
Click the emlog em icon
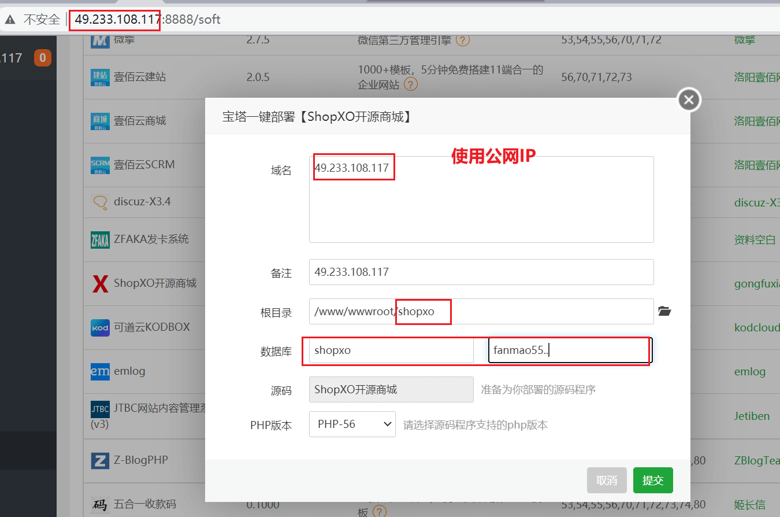click(100, 371)
